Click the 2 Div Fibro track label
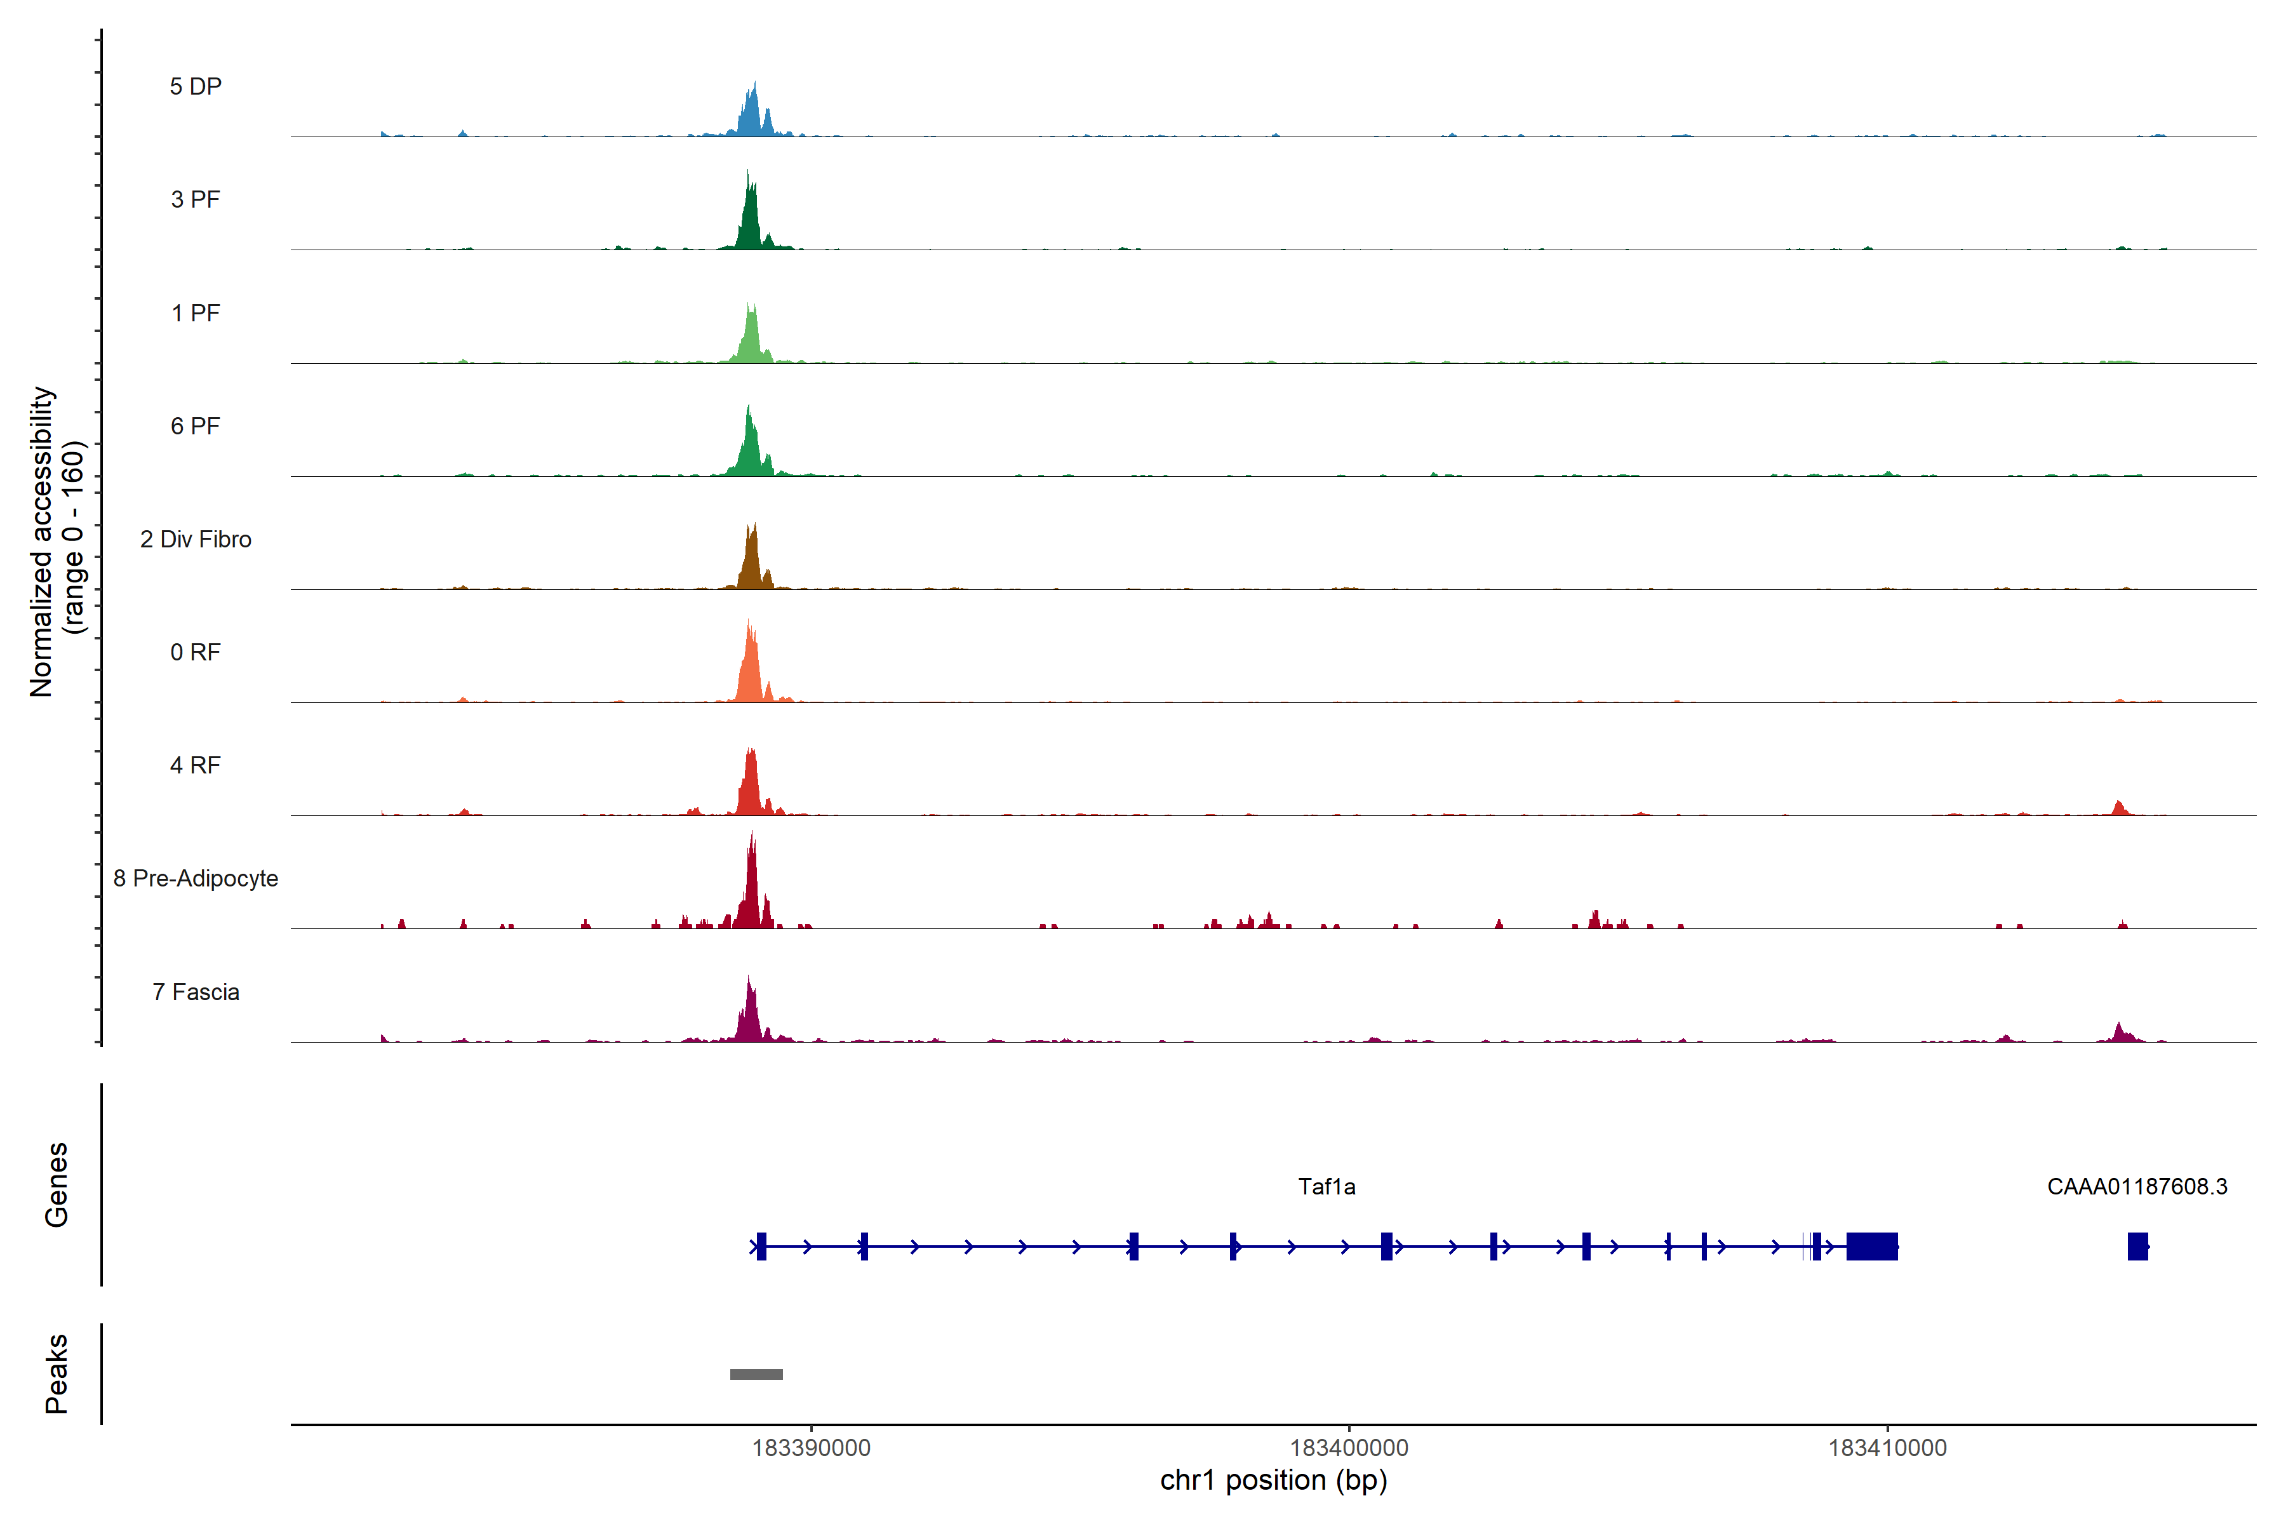The height and width of the screenshot is (1524, 2286). [x=196, y=539]
